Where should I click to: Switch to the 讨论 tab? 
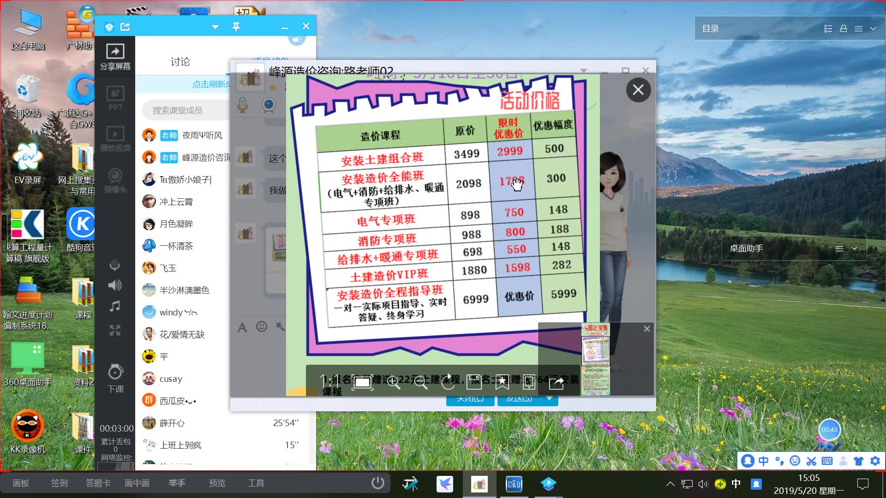pos(180,62)
